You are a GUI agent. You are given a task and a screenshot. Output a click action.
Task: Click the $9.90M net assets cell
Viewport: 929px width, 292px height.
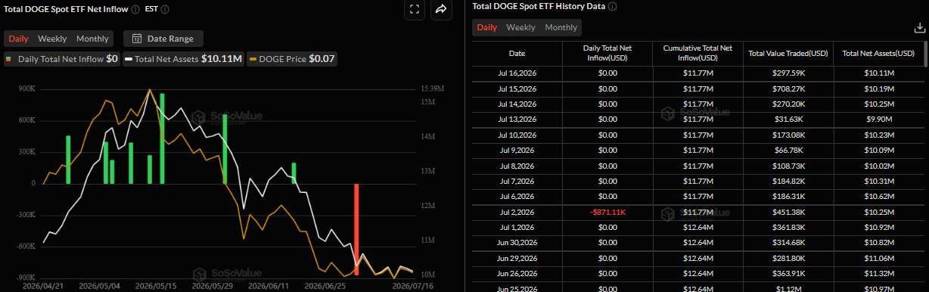878,119
